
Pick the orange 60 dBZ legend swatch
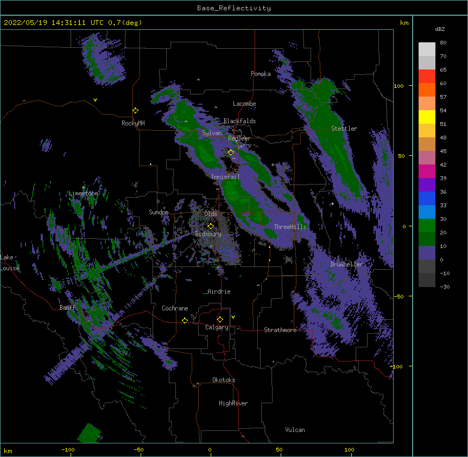click(x=427, y=90)
